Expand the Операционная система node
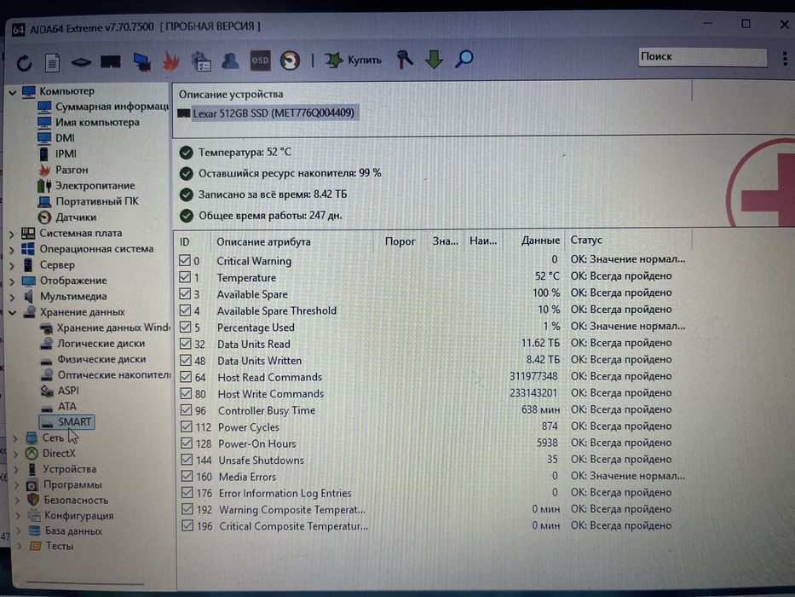This screenshot has width=795, height=597. tap(12, 250)
